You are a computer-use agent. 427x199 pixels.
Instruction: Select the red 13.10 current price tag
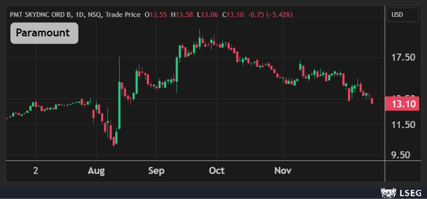(404, 104)
